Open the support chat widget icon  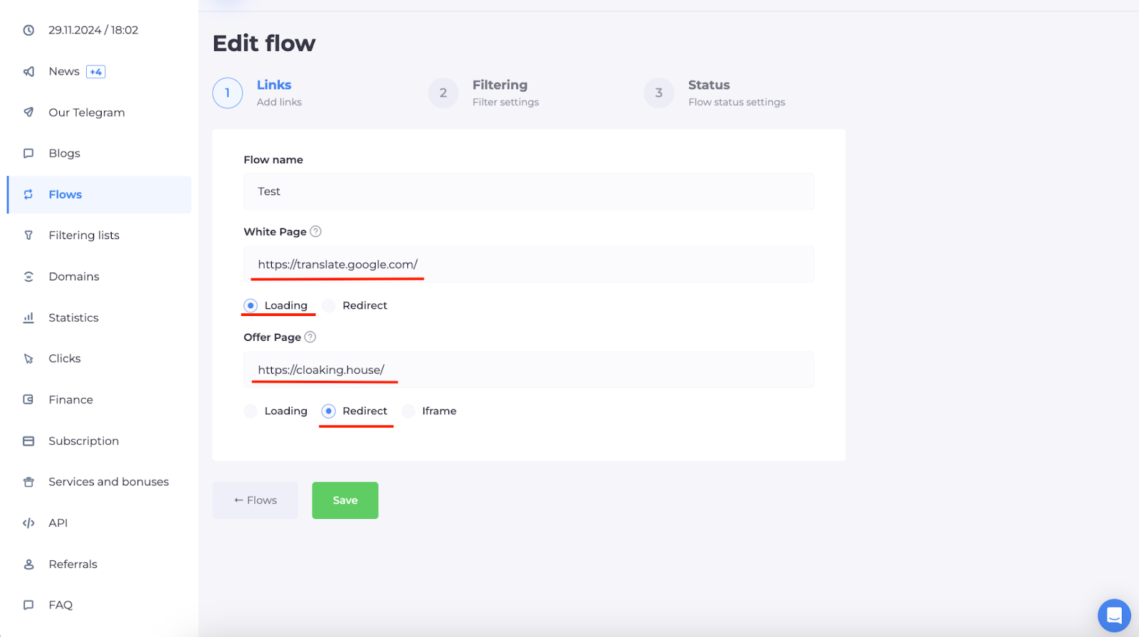(1114, 616)
